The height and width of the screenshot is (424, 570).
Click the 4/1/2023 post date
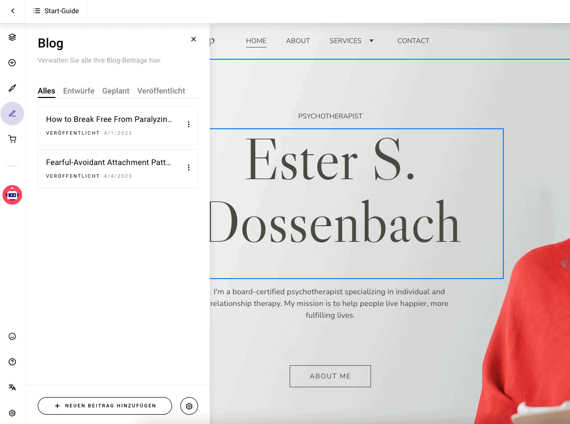pos(118,133)
